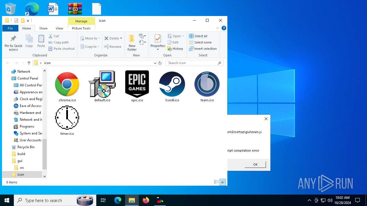Open Task View on taskbar
Image resolution: width=367 pixels, height=206 pixels.
pos(103,200)
